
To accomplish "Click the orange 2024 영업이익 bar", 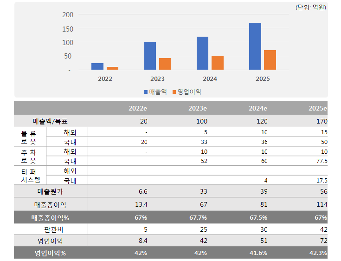I will (218, 63).
